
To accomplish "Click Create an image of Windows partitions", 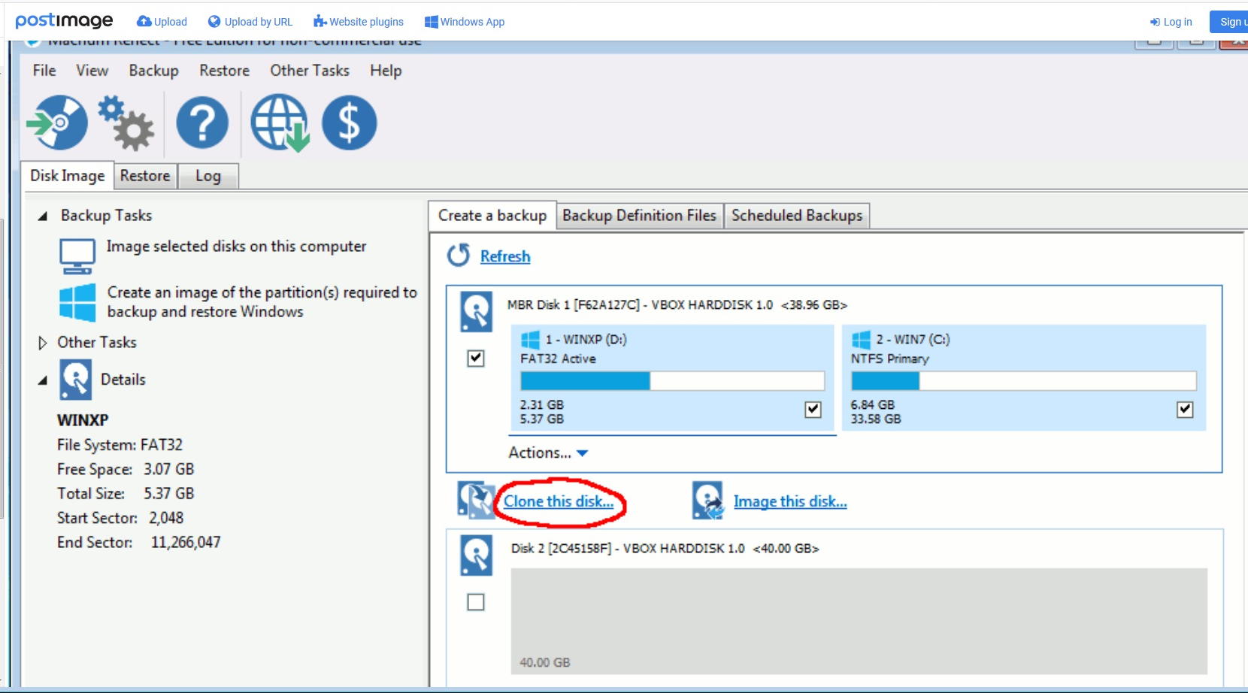I will tap(262, 302).
